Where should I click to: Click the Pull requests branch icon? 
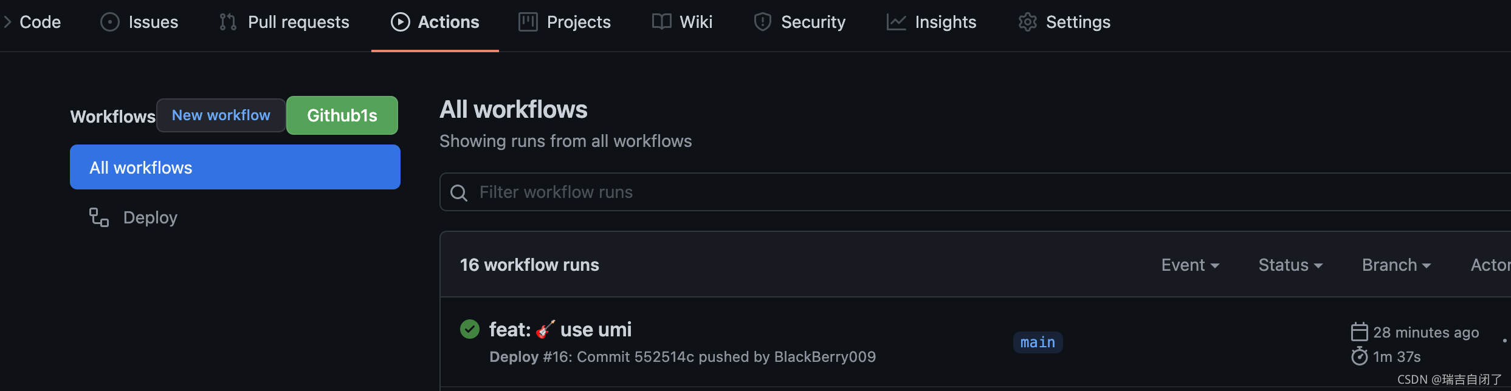click(x=228, y=22)
